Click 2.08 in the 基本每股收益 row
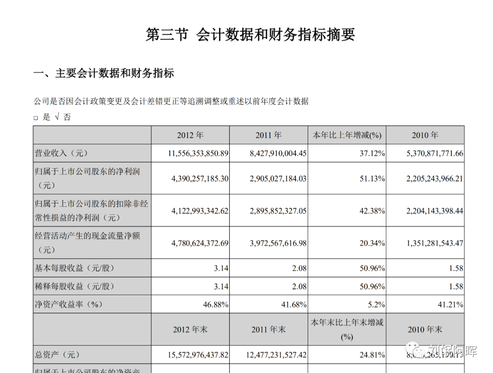The image size is (493, 373). [x=299, y=268]
